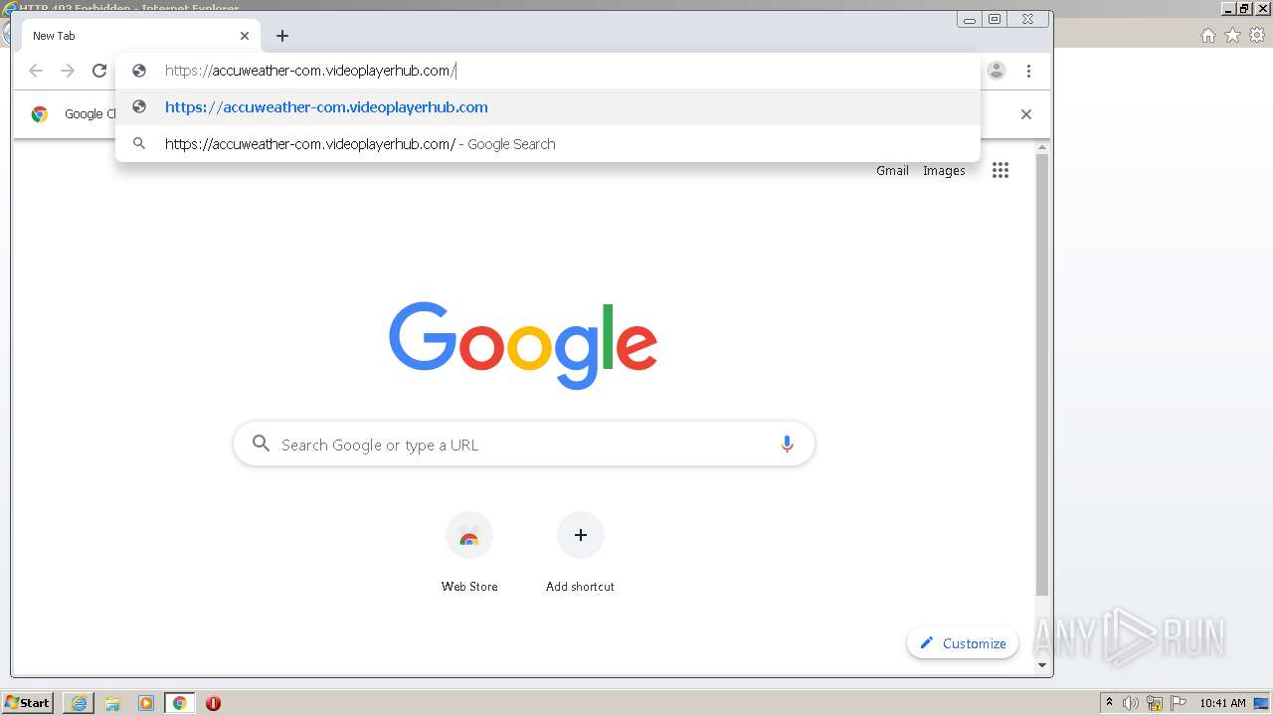
Task: Click the red Opera-style taskbar icon
Action: tap(213, 703)
